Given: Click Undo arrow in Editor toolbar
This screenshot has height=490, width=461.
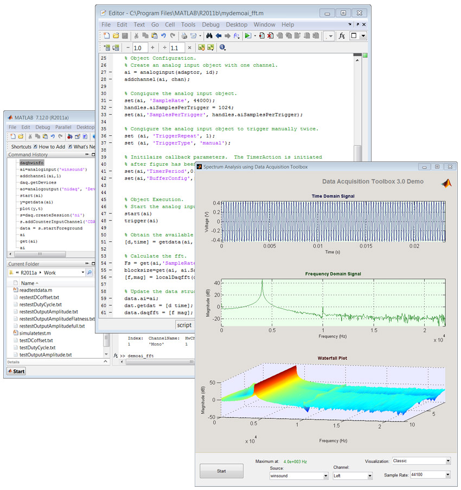Looking at the screenshot, I should (x=163, y=36).
